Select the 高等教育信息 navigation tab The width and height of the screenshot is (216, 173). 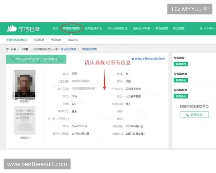pos(71,28)
